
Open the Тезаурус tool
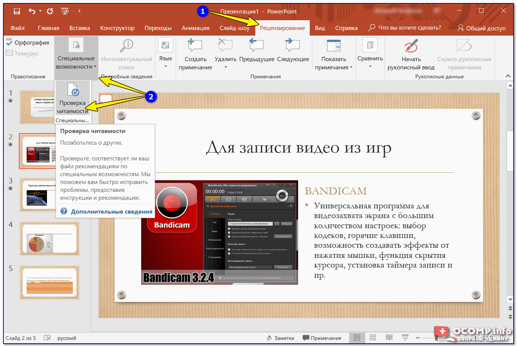click(x=22, y=53)
